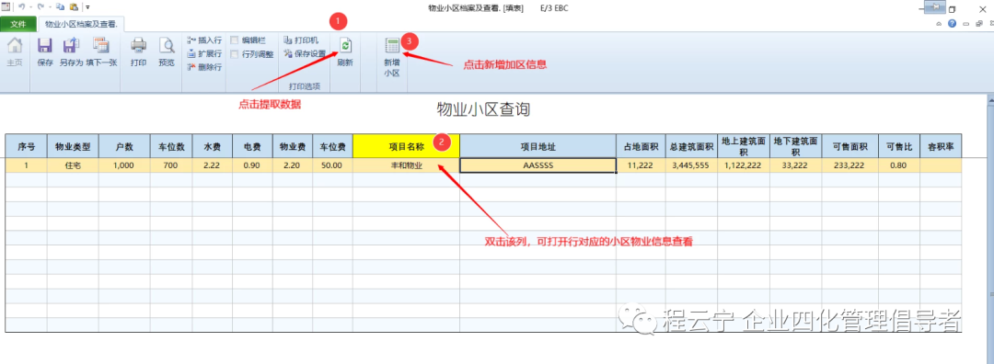Open the Printer (打印机) option
Viewport: 994px width, 364px height.
pos(302,40)
